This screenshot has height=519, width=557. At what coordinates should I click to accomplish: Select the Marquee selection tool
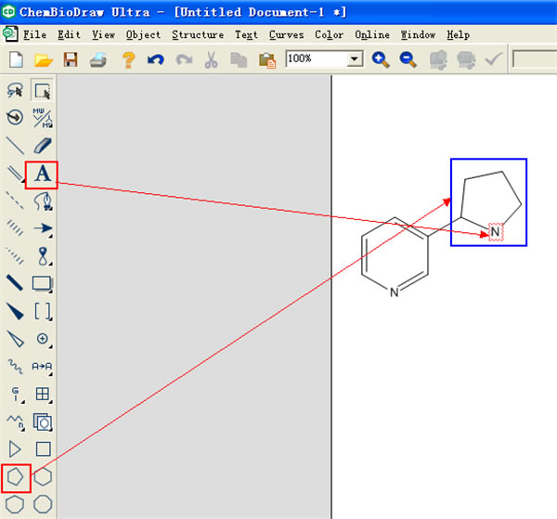point(43,90)
